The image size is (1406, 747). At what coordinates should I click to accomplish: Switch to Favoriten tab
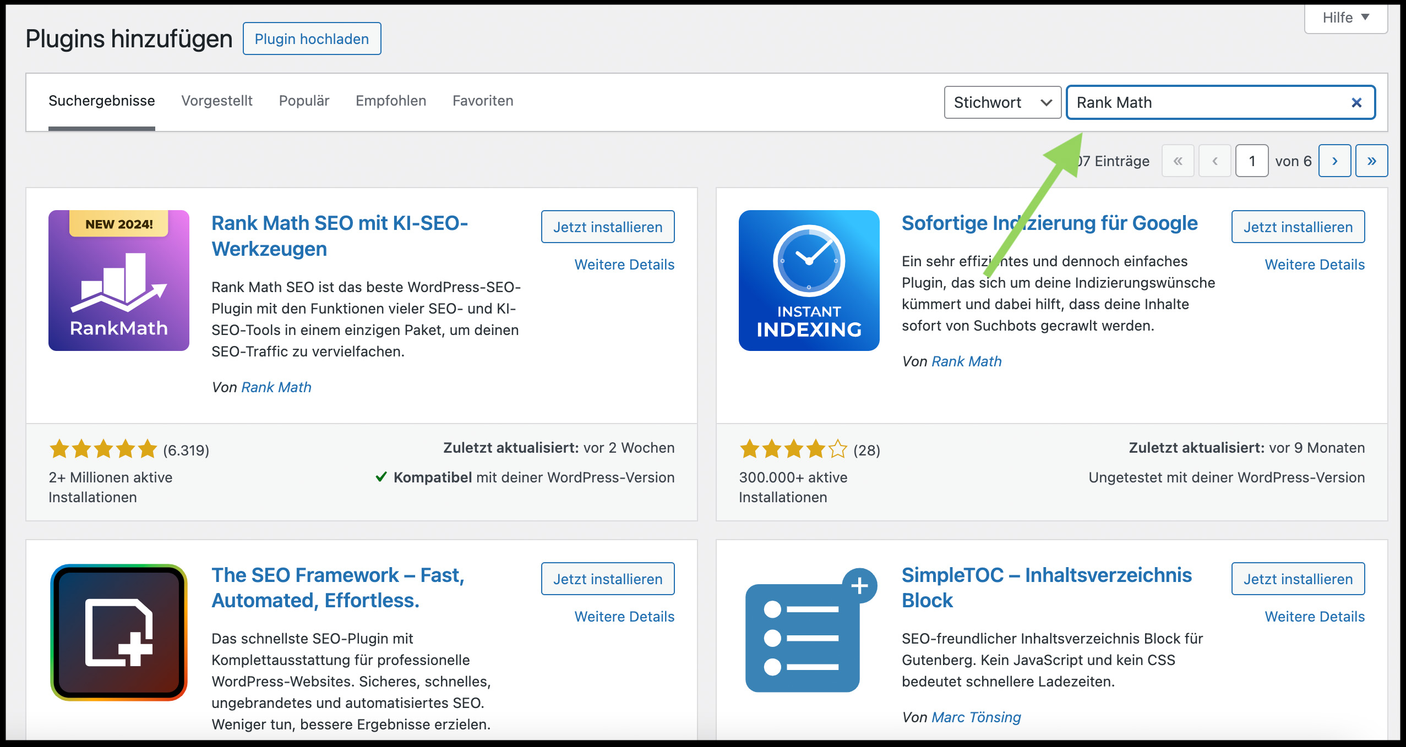pos(483,101)
